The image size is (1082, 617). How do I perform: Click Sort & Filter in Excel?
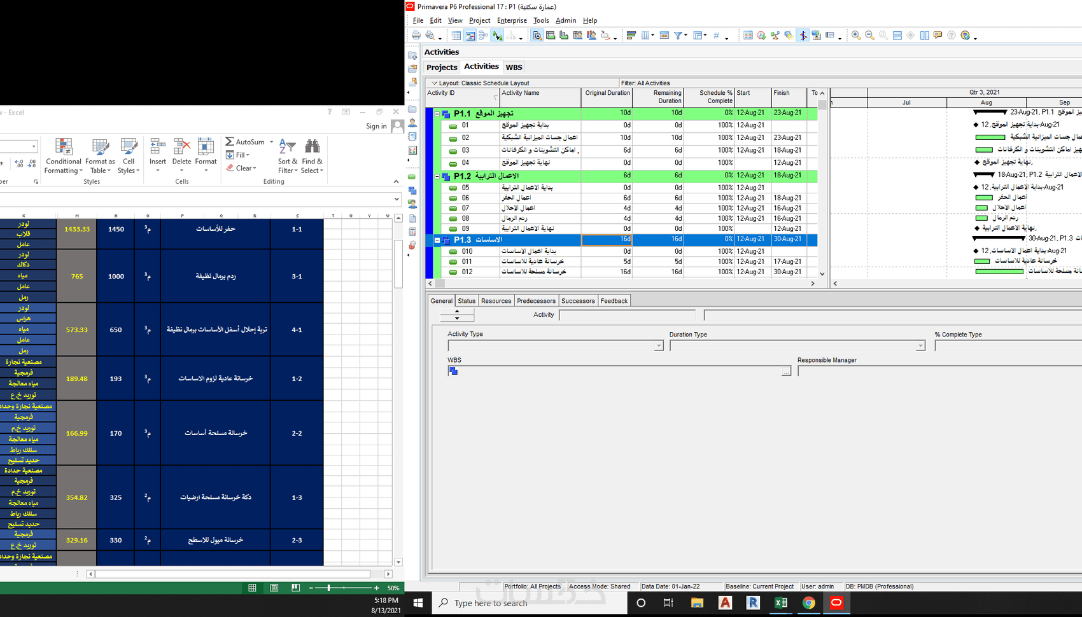click(x=288, y=156)
